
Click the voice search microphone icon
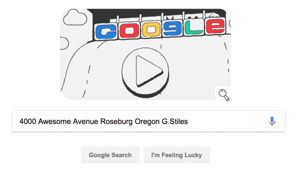(x=273, y=121)
